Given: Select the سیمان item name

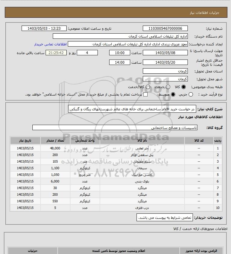Looking at the screenshot, I should [x=142, y=168].
